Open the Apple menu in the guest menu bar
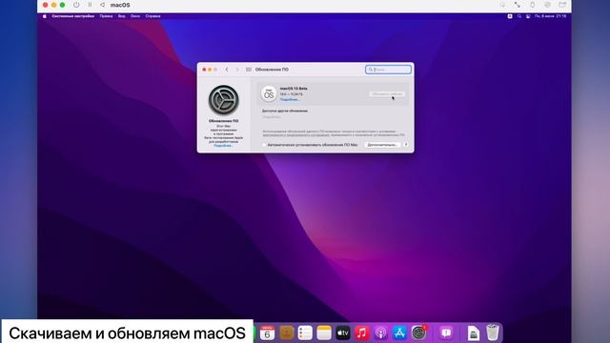 (45, 16)
